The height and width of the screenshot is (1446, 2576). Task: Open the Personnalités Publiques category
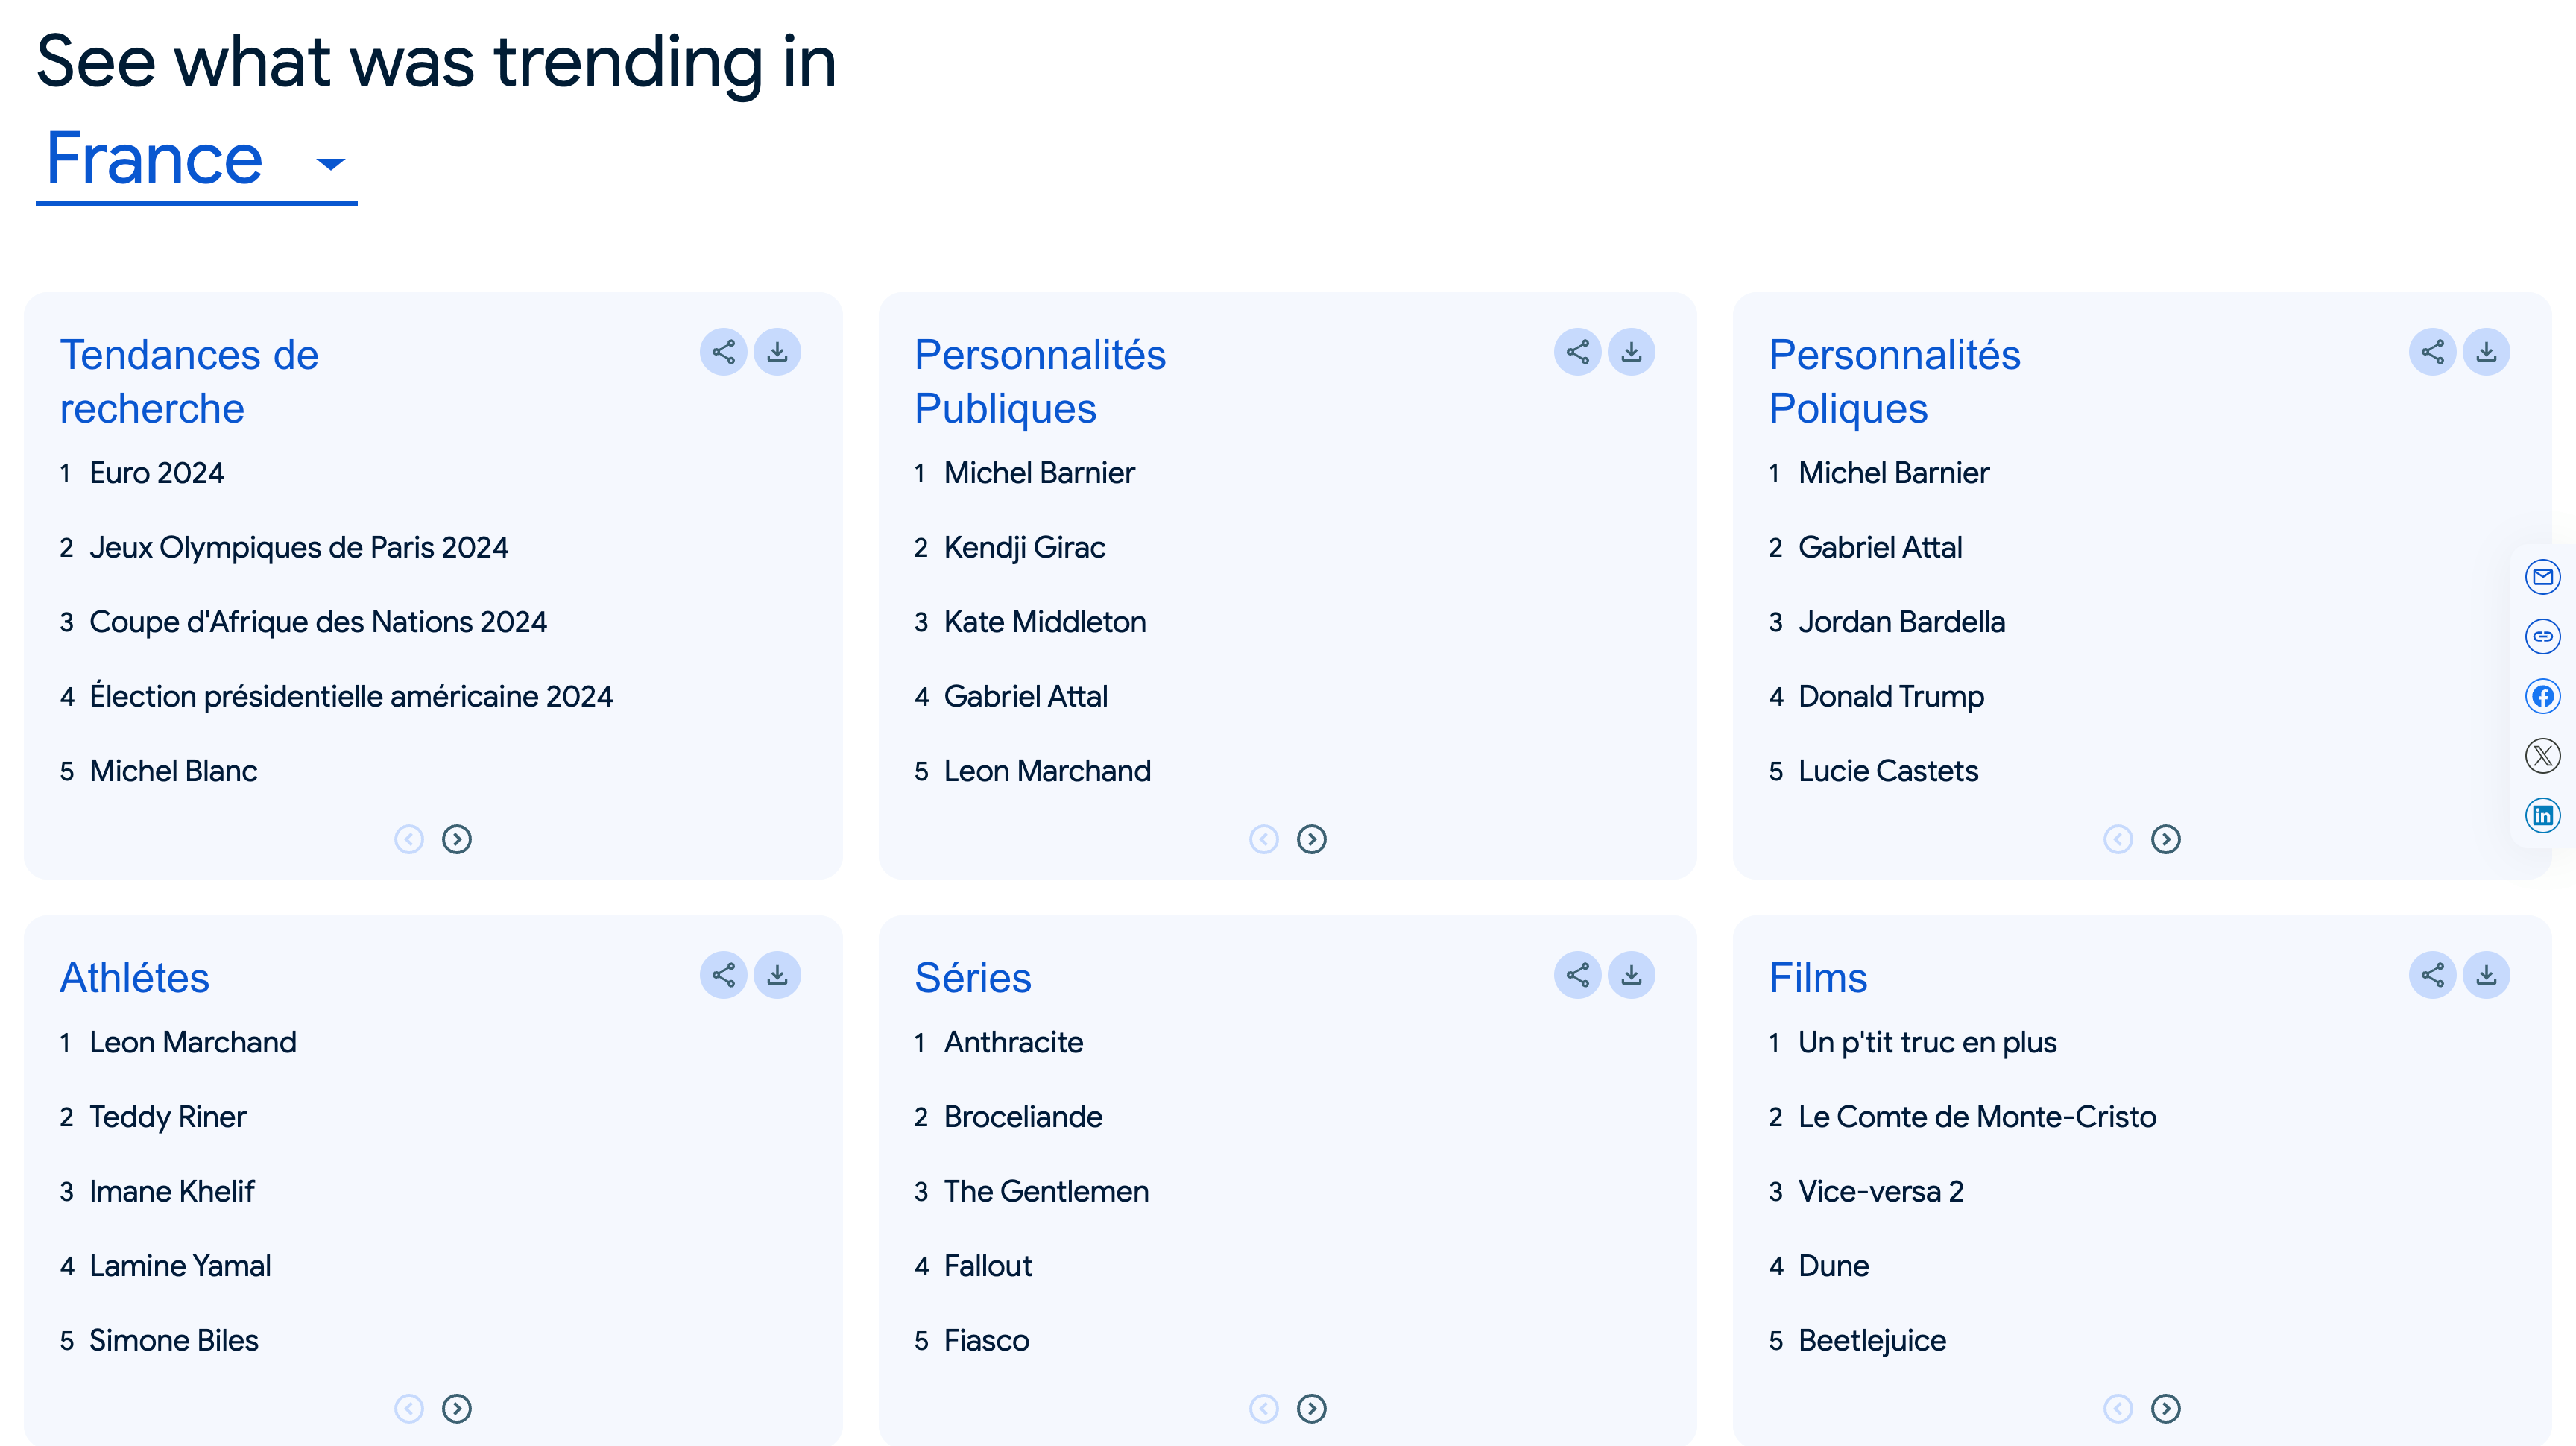[1040, 380]
